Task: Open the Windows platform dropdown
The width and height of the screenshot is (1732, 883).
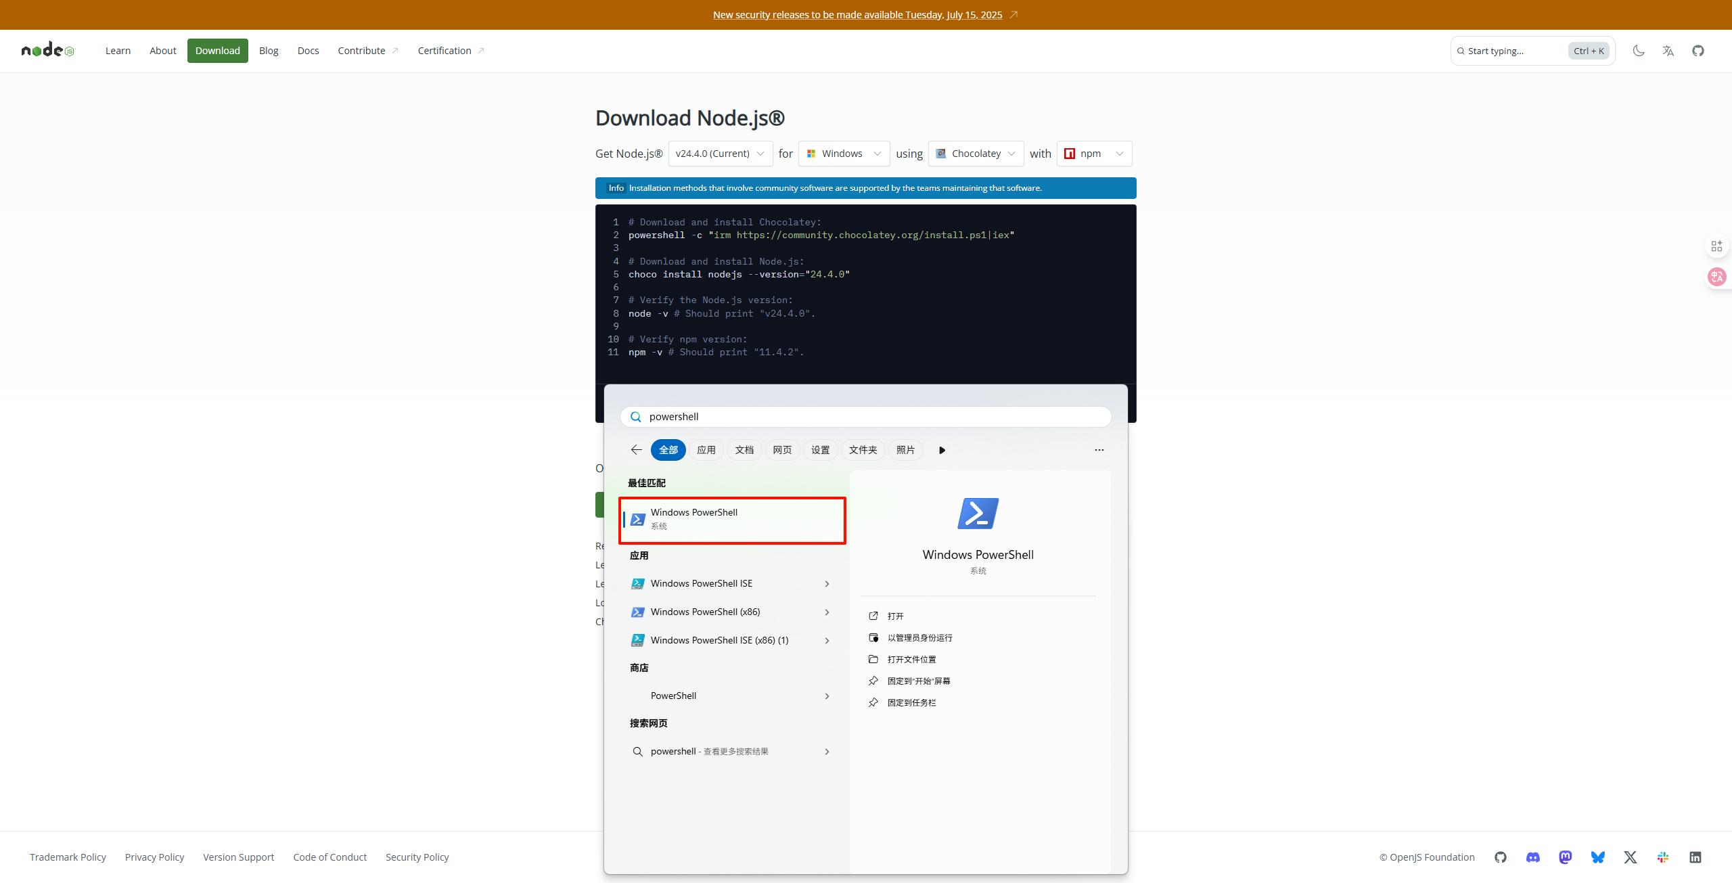Action: click(x=844, y=154)
